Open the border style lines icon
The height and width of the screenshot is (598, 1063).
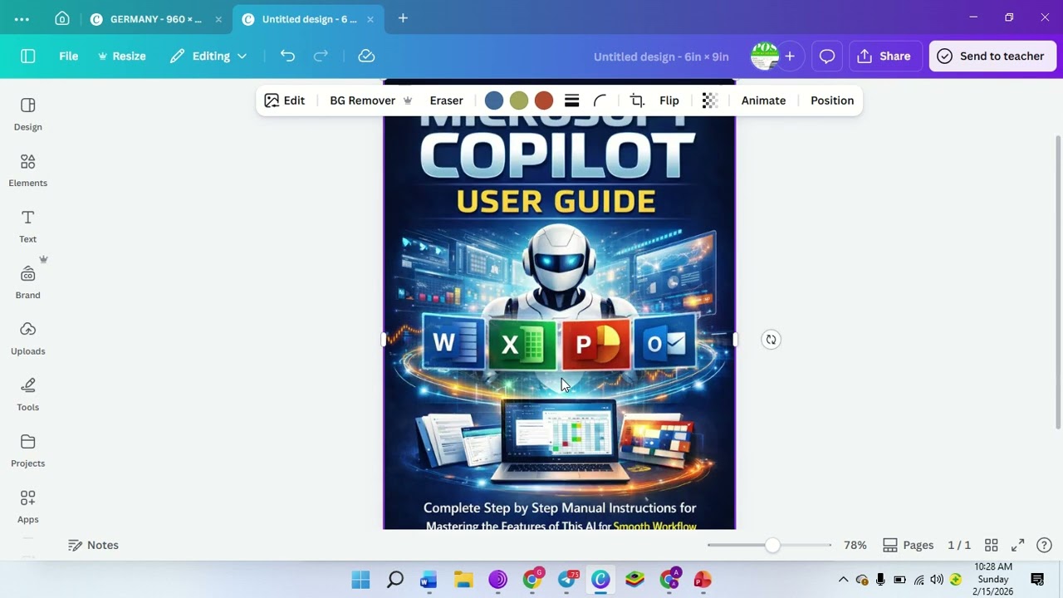click(571, 100)
